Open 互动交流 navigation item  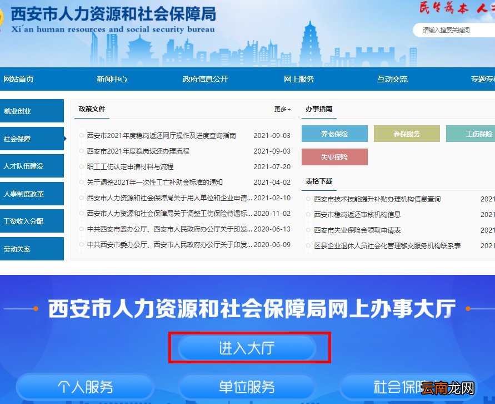(392, 79)
